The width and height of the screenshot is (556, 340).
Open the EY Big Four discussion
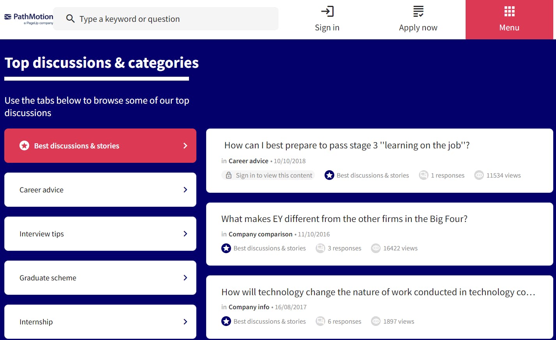tap(344, 219)
